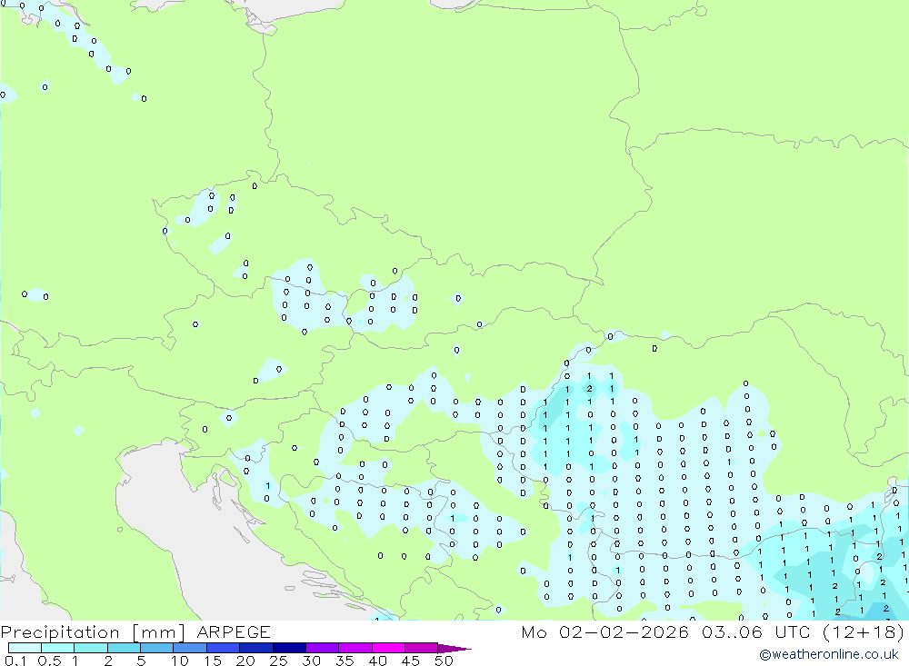
Task: Click the '0.1' legend scale label
Action: 15,661
